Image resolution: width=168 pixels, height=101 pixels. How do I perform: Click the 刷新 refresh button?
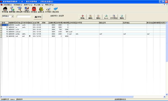coord(122,17)
